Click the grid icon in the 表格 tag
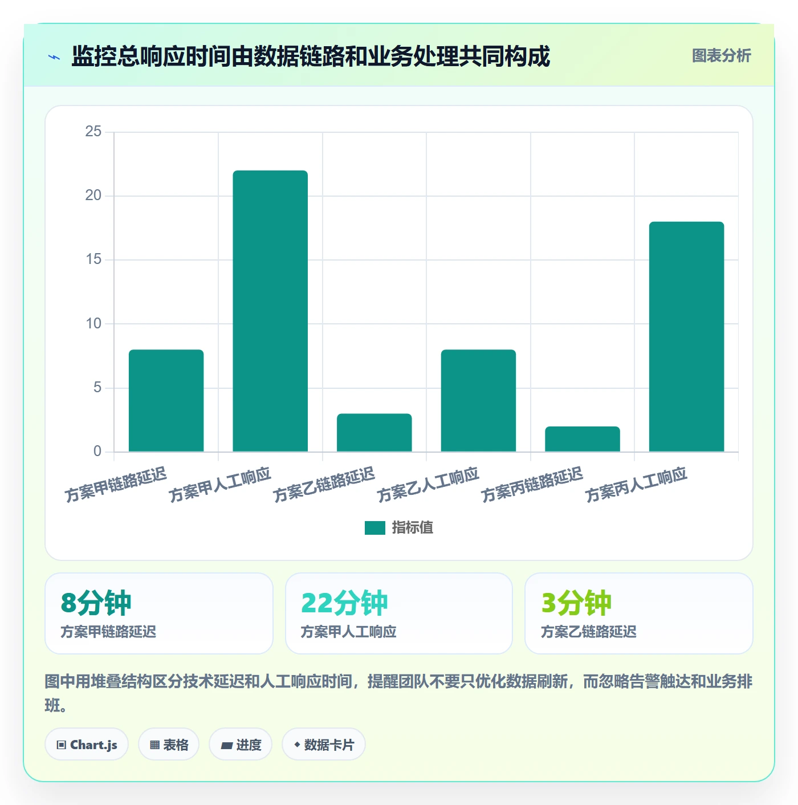Viewport: 798px width, 805px height. (154, 745)
